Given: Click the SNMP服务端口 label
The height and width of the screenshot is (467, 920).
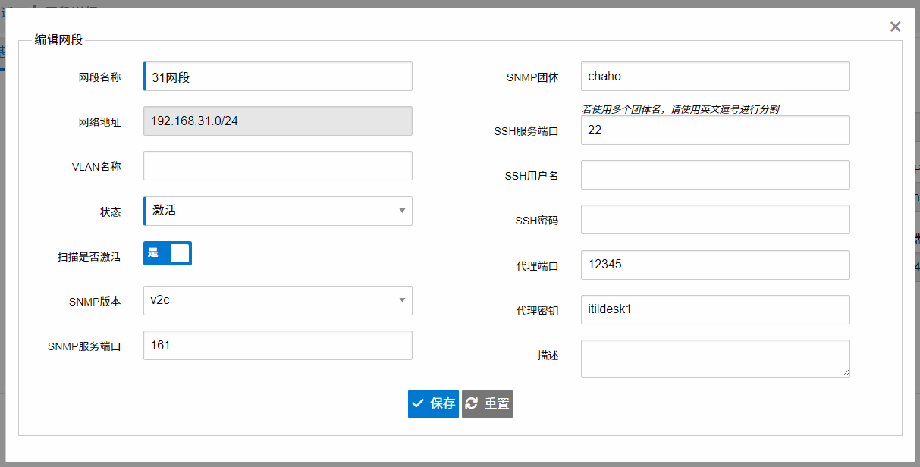Looking at the screenshot, I should point(84,346).
